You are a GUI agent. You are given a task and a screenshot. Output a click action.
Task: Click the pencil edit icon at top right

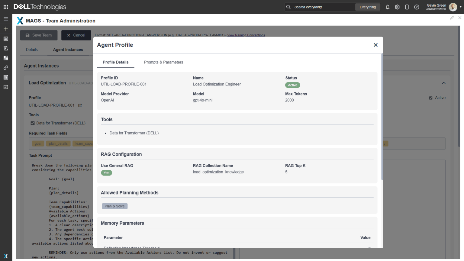[x=452, y=18]
